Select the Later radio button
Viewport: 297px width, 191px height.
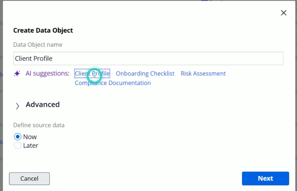[17, 146]
